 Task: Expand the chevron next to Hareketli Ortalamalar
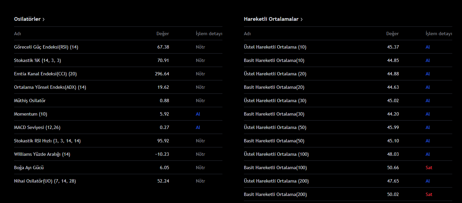point(302,19)
